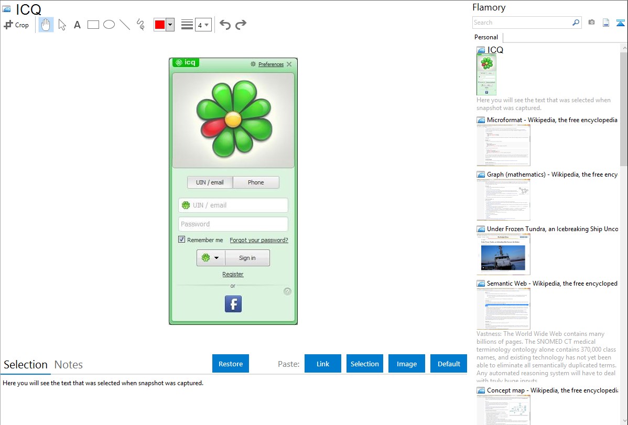
Task: Activate the hand pan tool
Action: click(46, 25)
